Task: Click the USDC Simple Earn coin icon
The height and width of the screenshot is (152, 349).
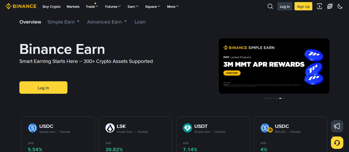Action: 33,128
